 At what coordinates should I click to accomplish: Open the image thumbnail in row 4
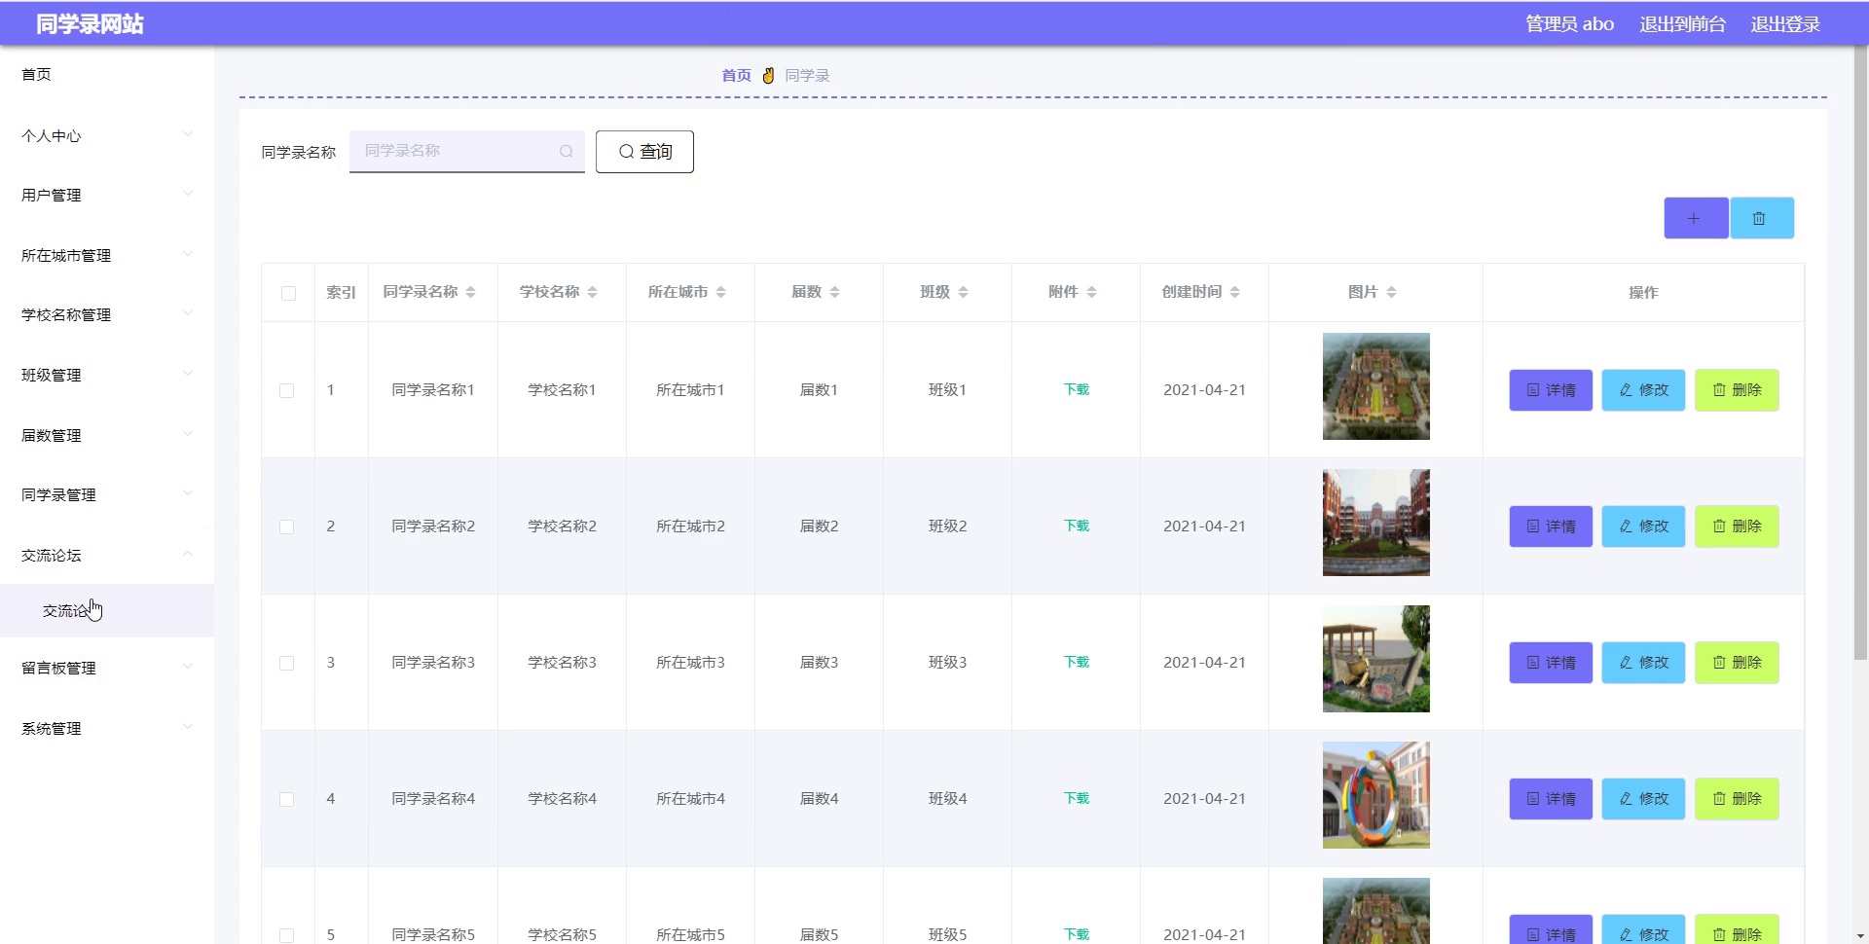point(1375,795)
